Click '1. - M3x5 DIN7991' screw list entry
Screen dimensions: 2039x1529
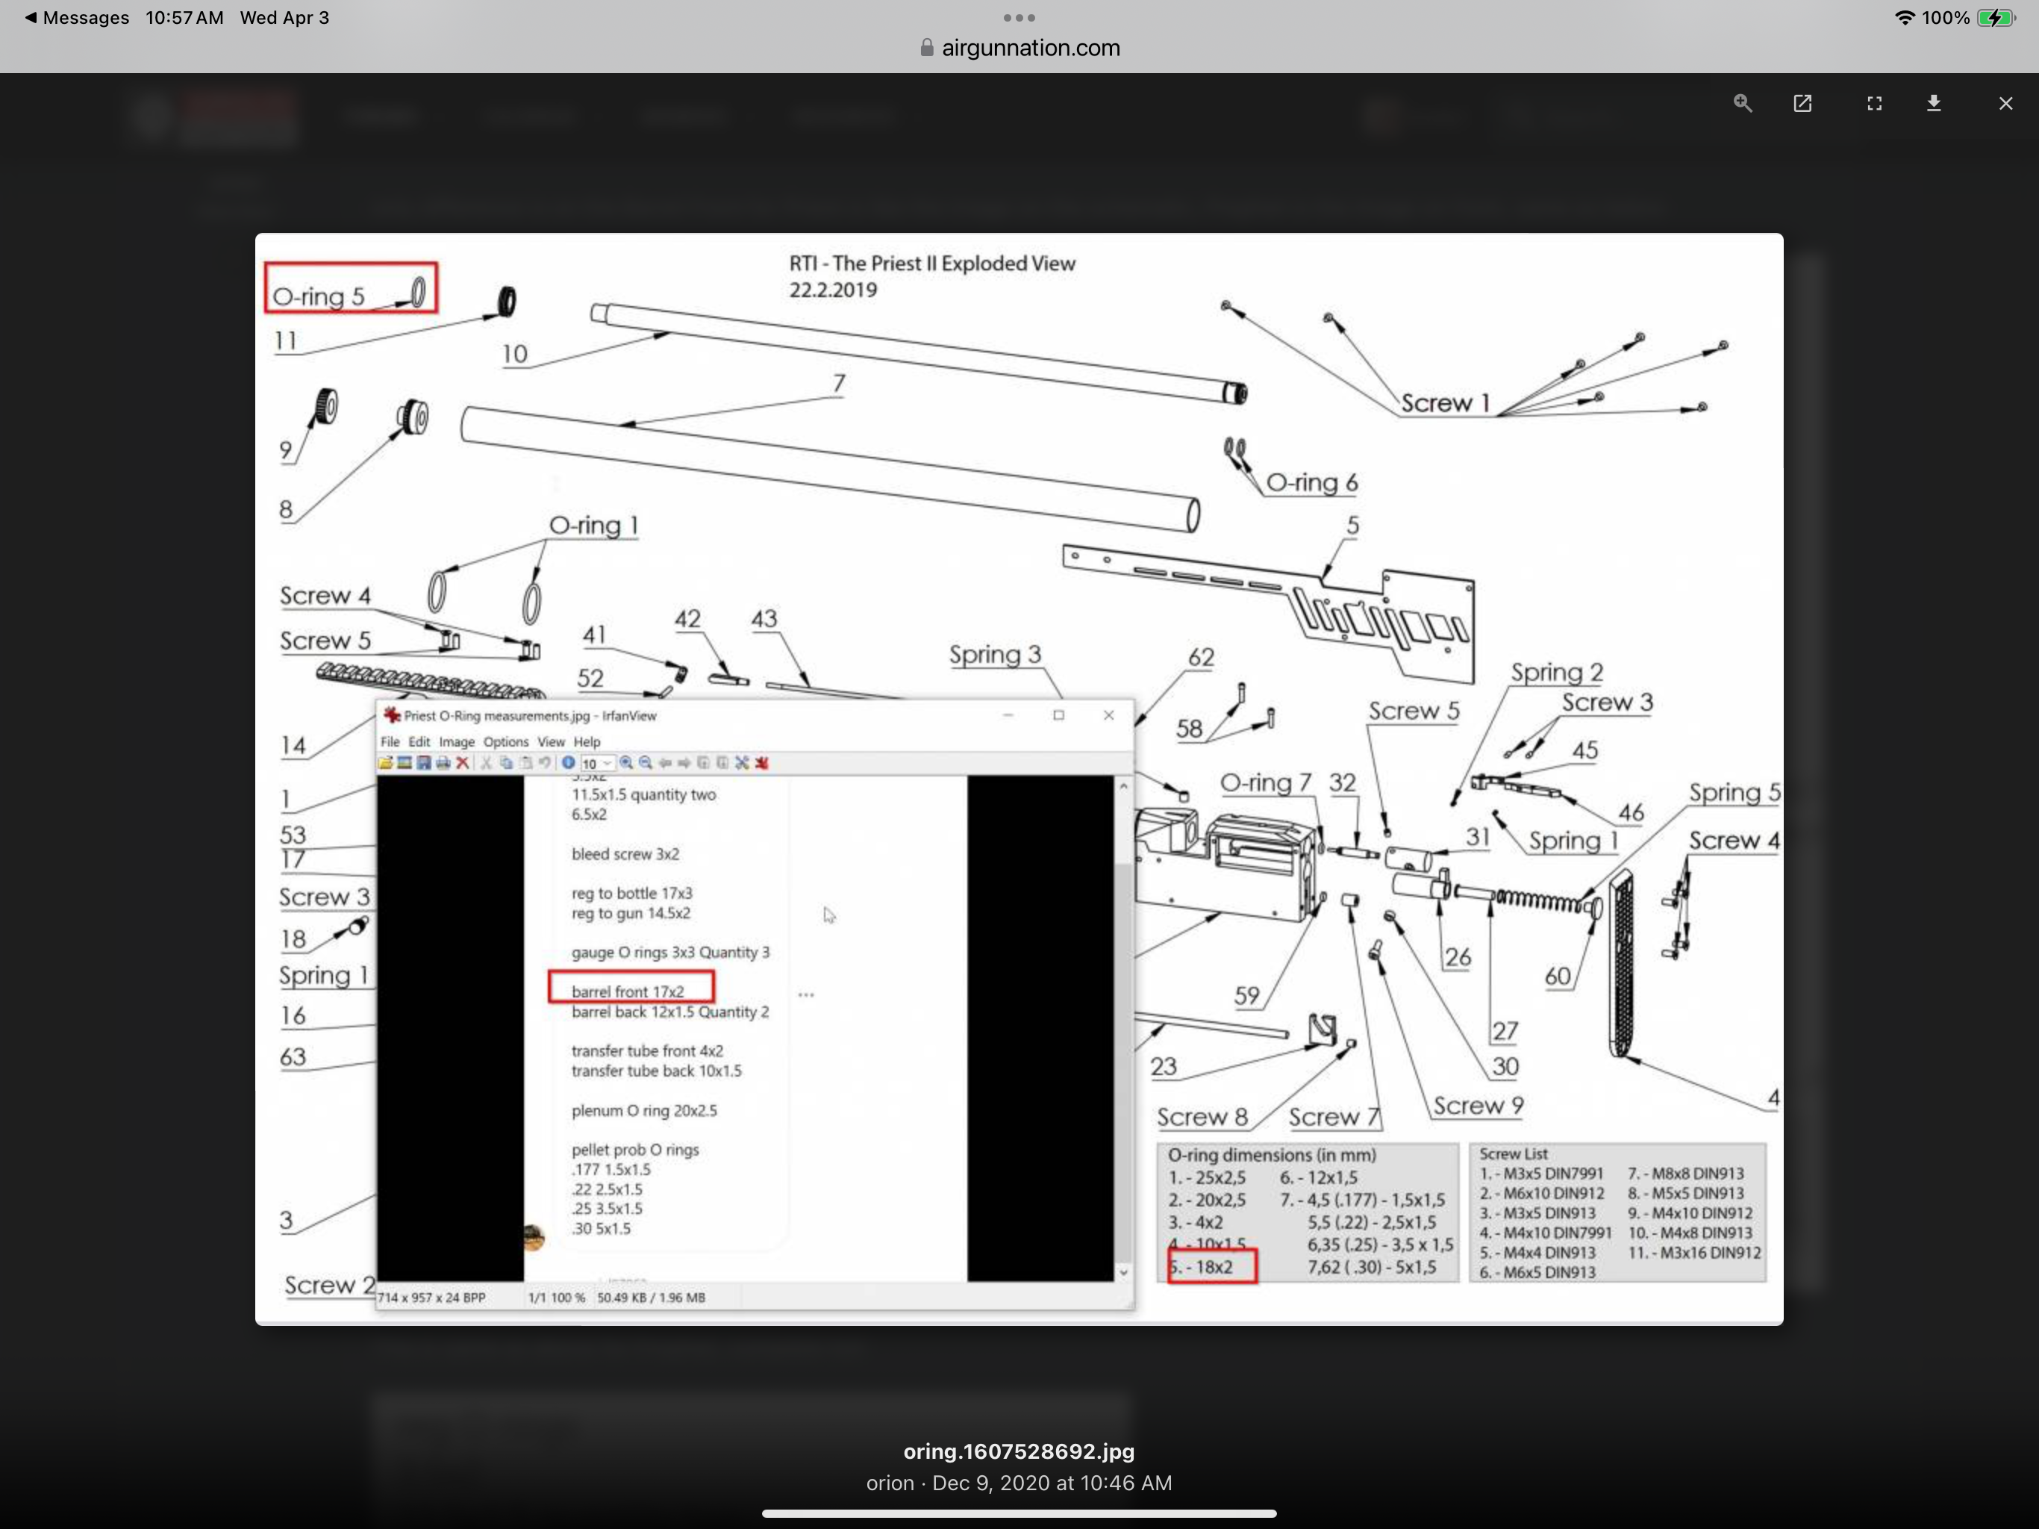(x=1541, y=1174)
